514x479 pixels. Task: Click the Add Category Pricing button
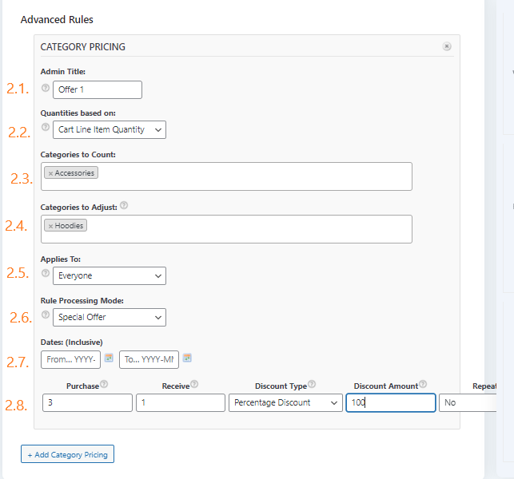tap(68, 454)
